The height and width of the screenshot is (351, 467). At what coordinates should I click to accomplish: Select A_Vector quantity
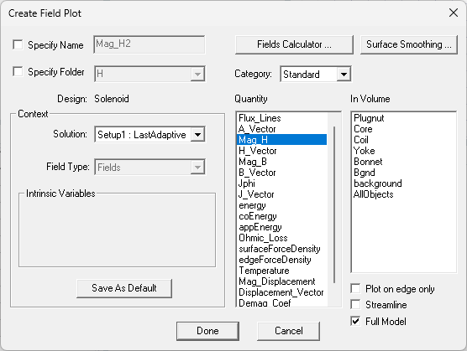click(x=281, y=129)
